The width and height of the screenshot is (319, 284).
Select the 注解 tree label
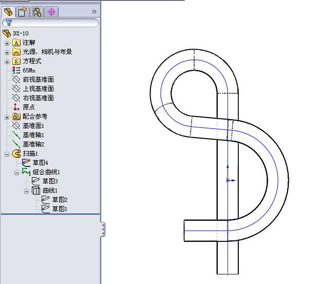tap(29, 43)
